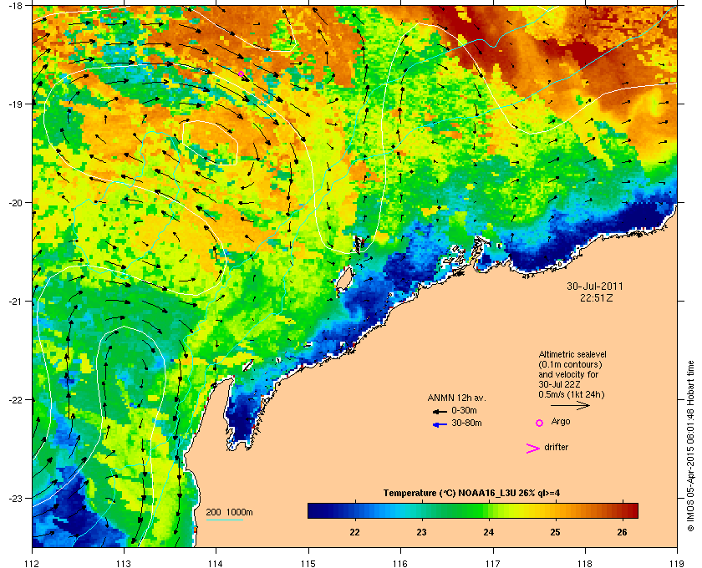Click the '0.5m/s (1kt 24h)' text

click(572, 394)
